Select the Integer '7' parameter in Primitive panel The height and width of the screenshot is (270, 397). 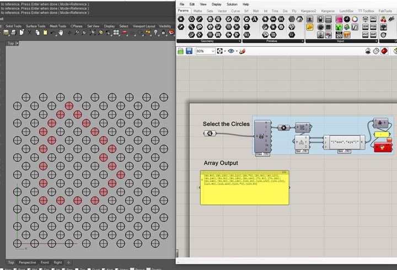tap(246, 27)
